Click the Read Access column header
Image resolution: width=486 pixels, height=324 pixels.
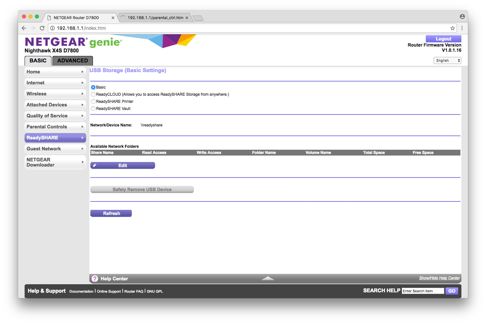point(154,153)
